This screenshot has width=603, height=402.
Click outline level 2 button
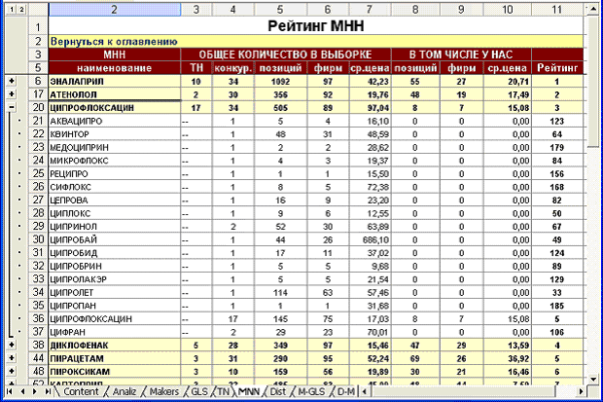point(21,9)
